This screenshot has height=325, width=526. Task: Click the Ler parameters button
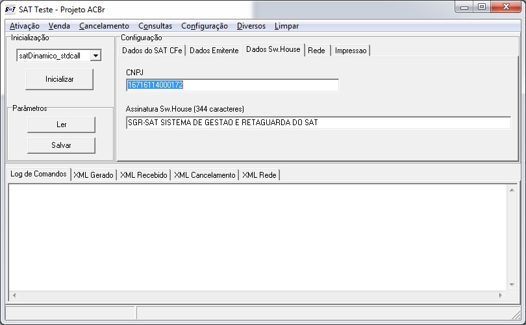(62, 125)
